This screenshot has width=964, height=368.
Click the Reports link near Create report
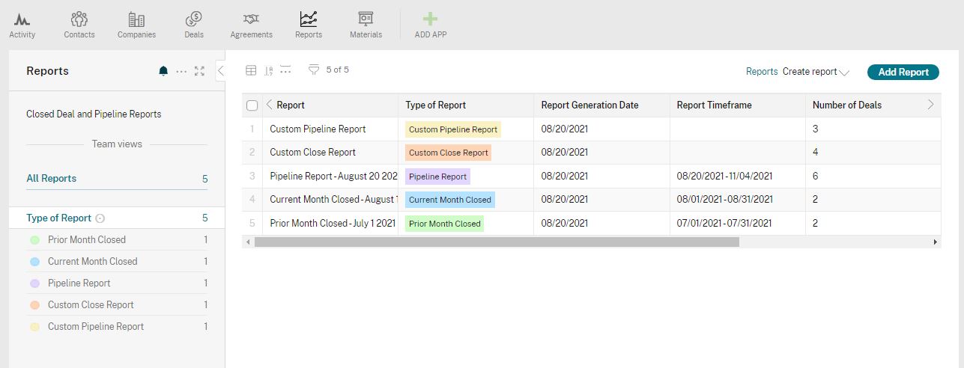click(x=761, y=72)
